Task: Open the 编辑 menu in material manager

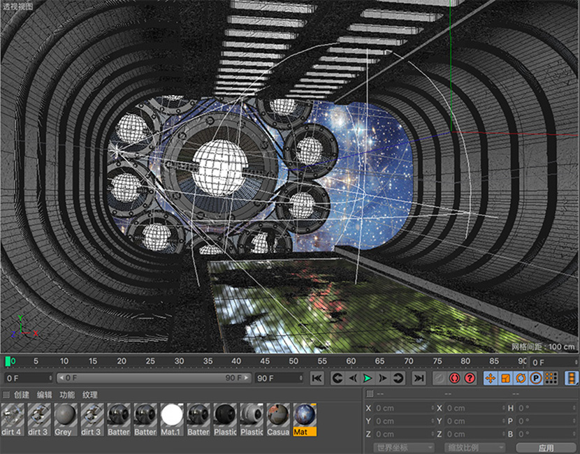Action: click(x=45, y=395)
